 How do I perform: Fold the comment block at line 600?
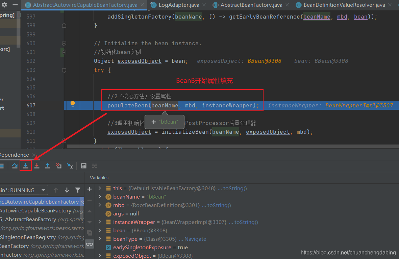(x=64, y=44)
